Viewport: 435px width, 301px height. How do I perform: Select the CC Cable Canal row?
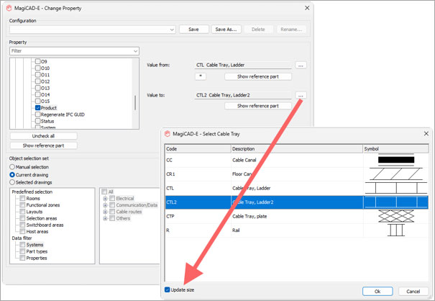[297, 160]
